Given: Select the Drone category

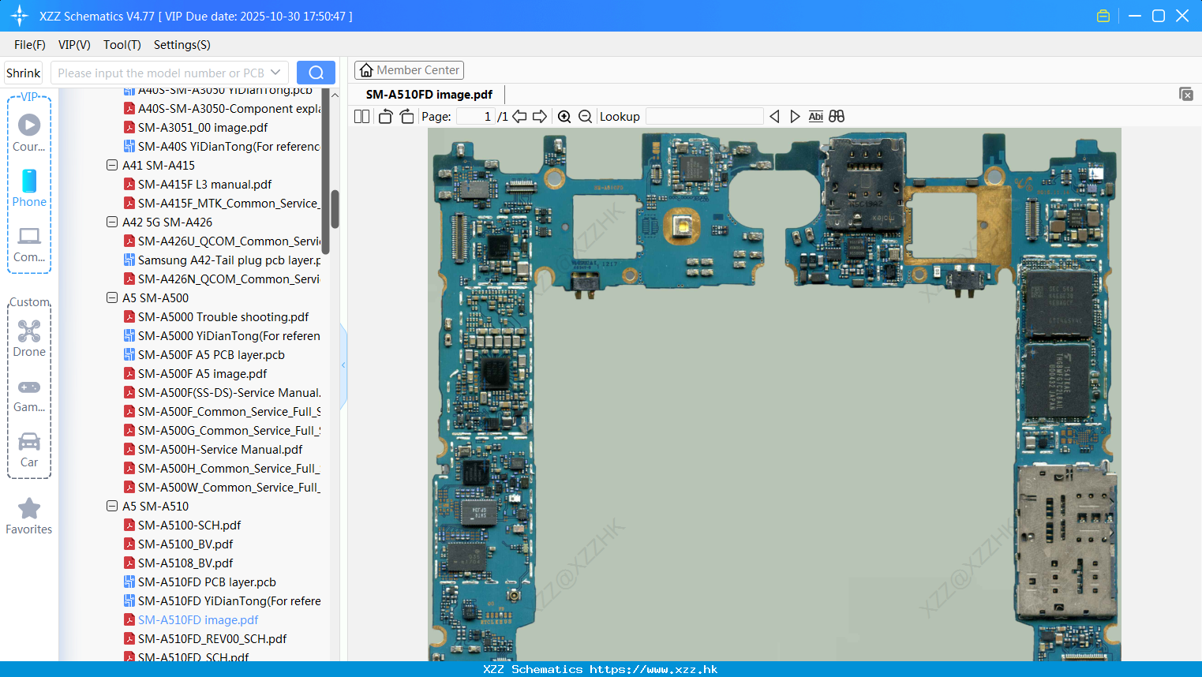Looking at the screenshot, I should tap(29, 338).
